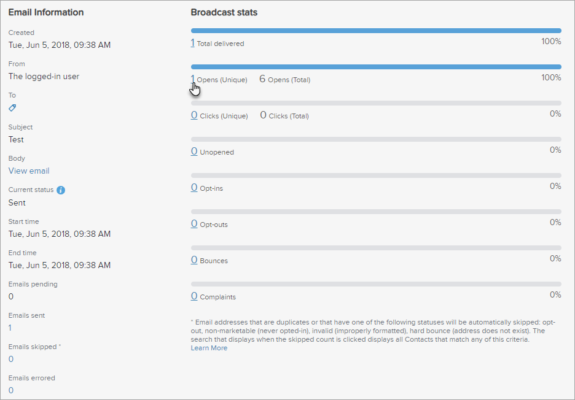
Task: Open the Learn More link
Action: (209, 348)
